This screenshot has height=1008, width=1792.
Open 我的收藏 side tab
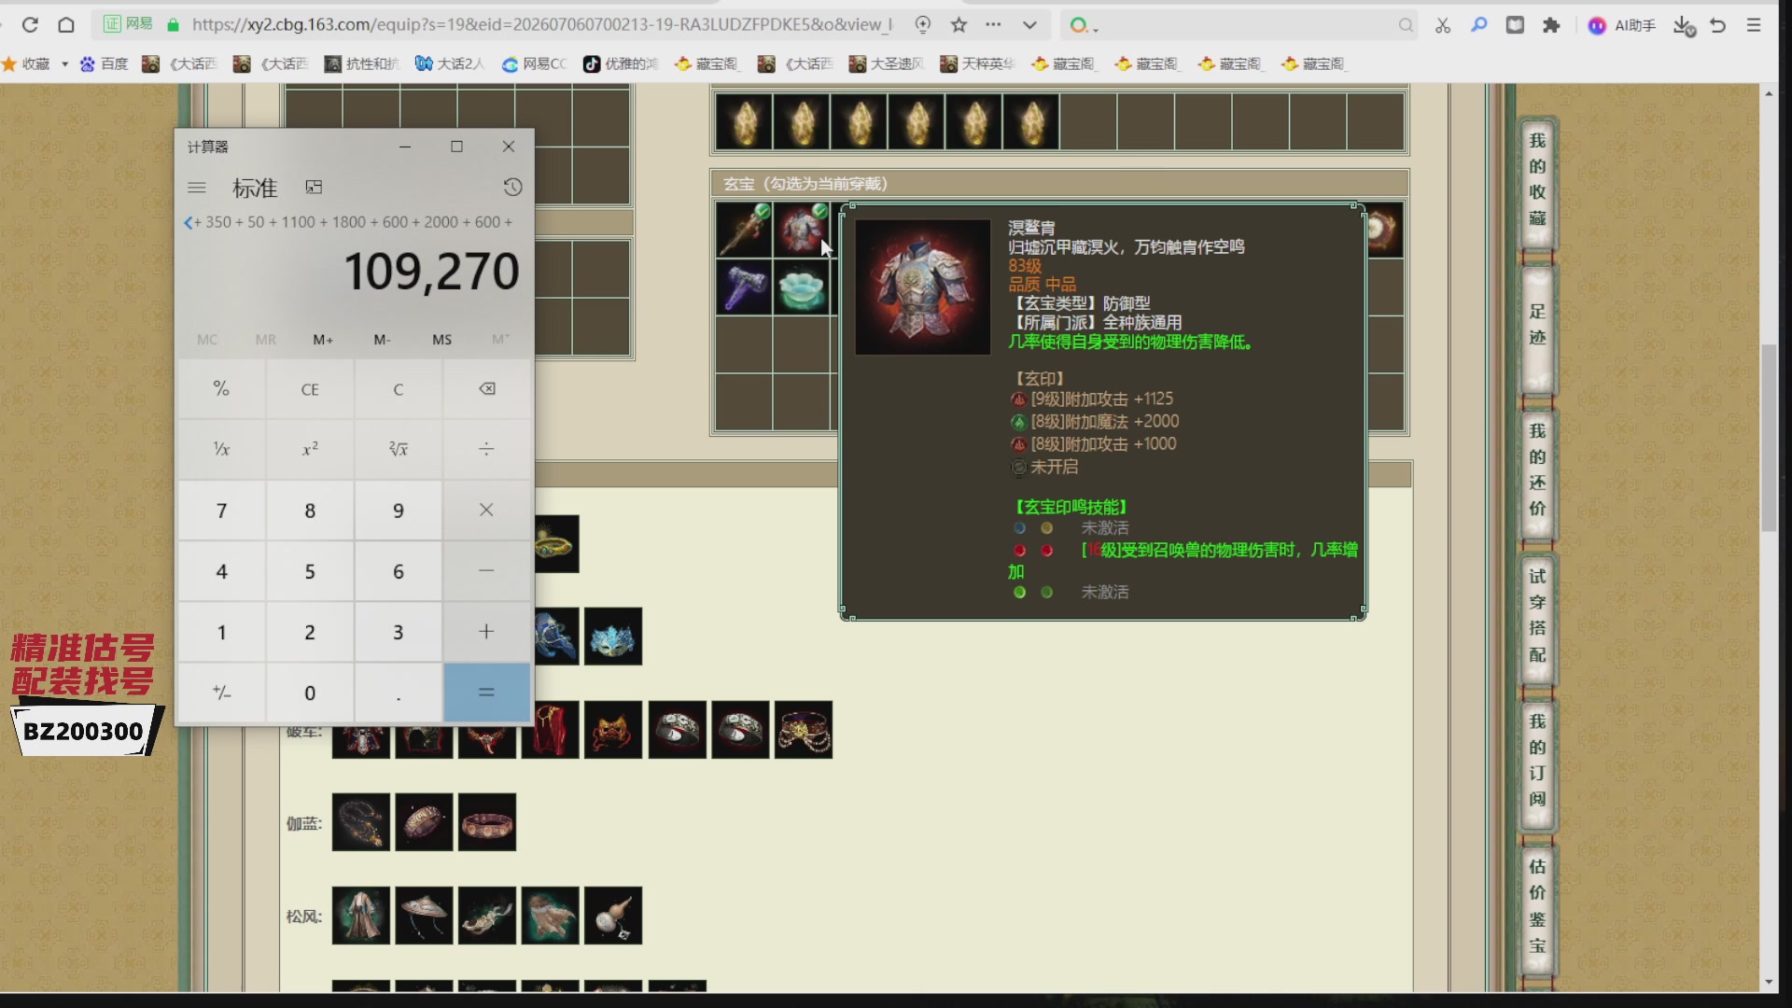(1537, 179)
